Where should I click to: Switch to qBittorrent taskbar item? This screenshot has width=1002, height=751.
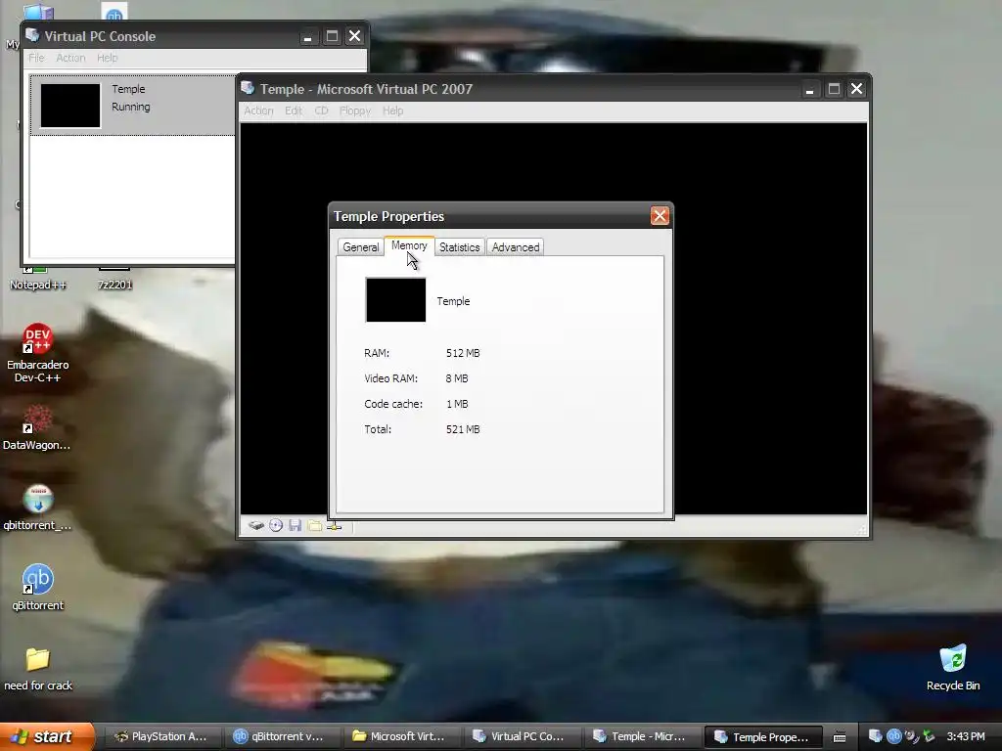tap(281, 736)
